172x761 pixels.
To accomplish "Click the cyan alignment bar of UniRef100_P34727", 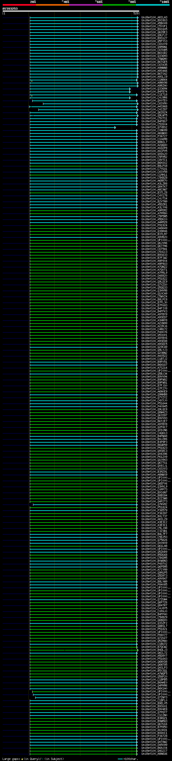I will pyautogui.click(x=84, y=136).
